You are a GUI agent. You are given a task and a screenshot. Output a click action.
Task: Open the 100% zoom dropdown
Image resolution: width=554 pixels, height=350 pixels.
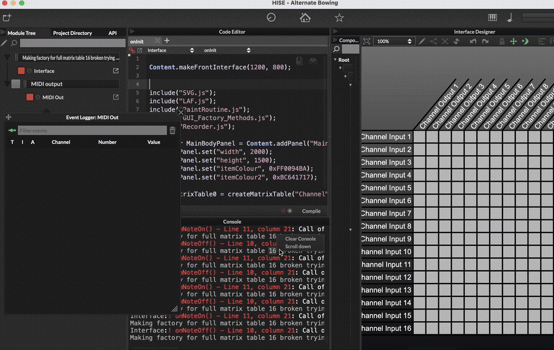[393, 42]
